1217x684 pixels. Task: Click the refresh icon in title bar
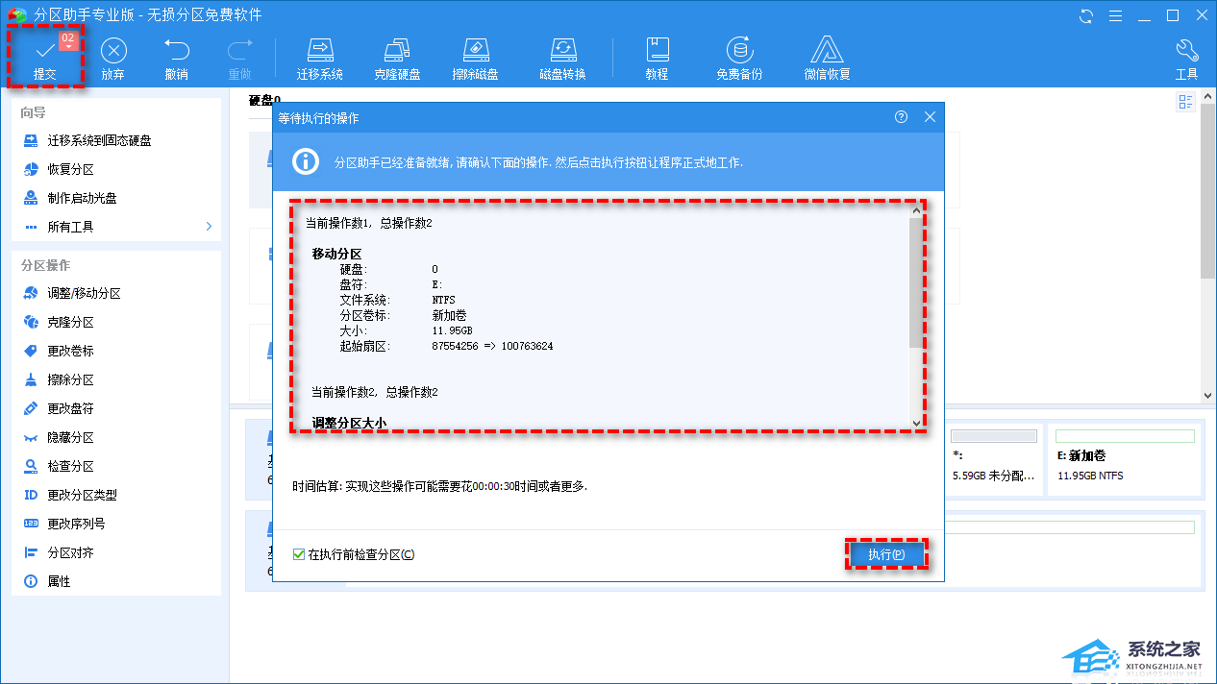coord(1086,15)
